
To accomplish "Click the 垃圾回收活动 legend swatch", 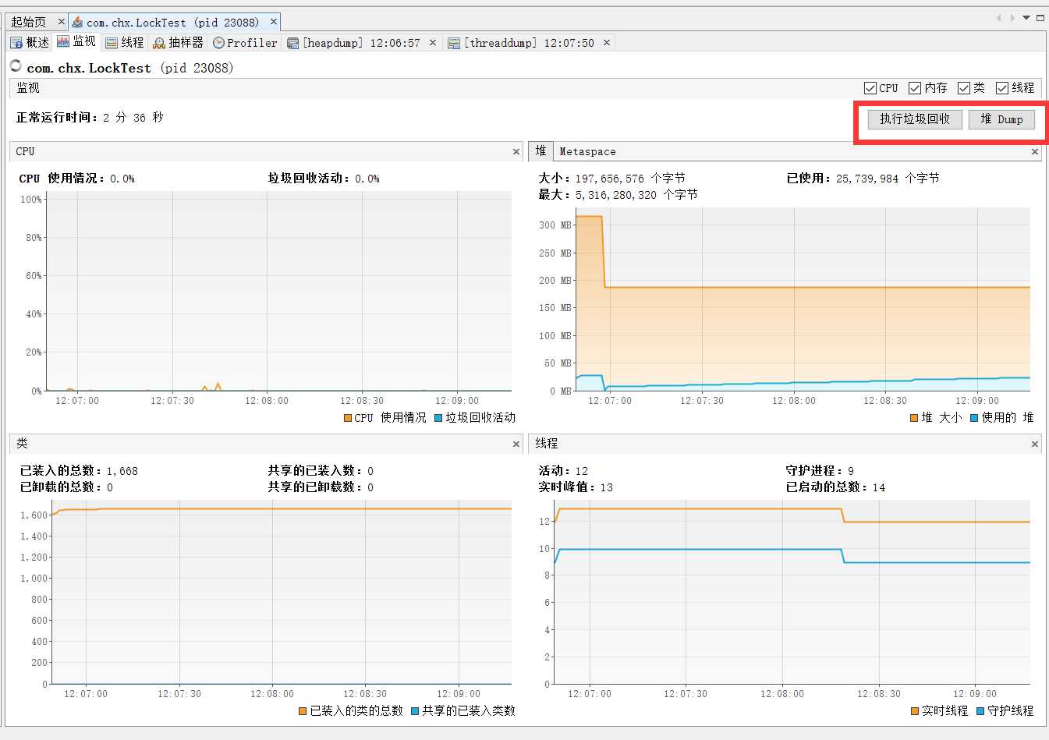I will (438, 418).
